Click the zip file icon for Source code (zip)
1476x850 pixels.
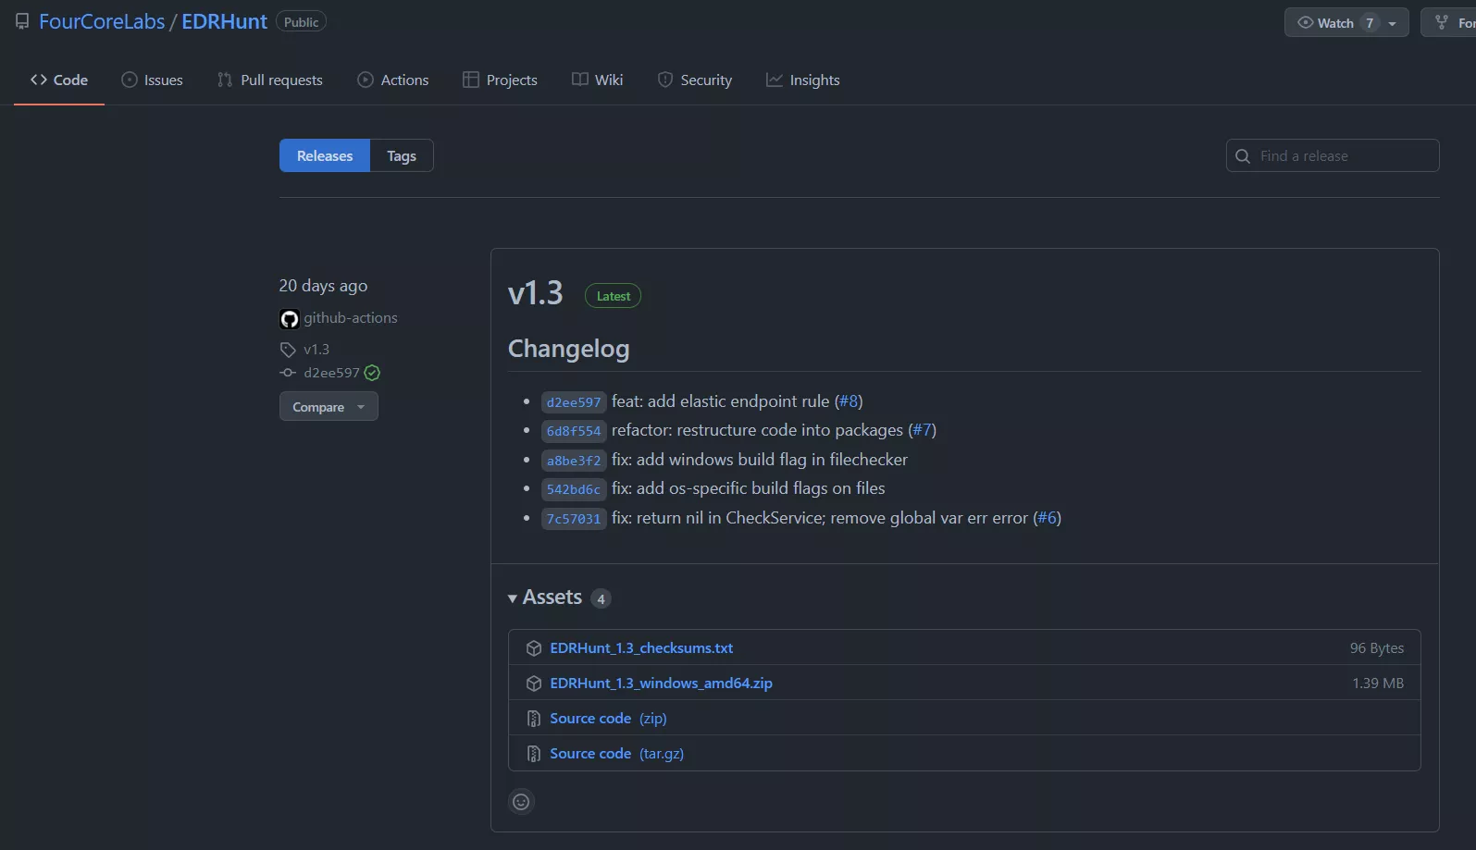click(534, 719)
